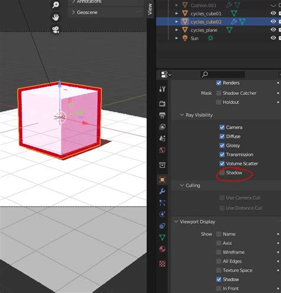Screen dimensions: 281x293
Task: Expand the Annotations sidebar panel
Action: (x=74, y=1)
